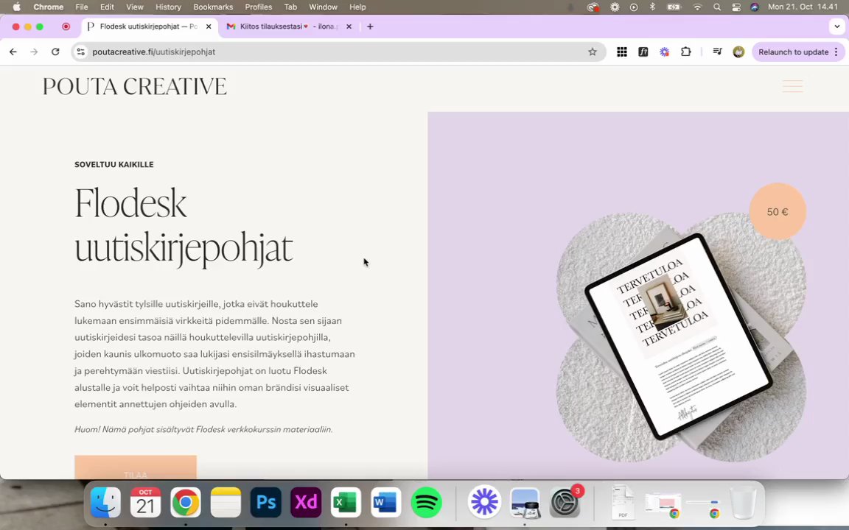This screenshot has width=849, height=530.
Task: Open the Help menu
Action: coord(358,7)
